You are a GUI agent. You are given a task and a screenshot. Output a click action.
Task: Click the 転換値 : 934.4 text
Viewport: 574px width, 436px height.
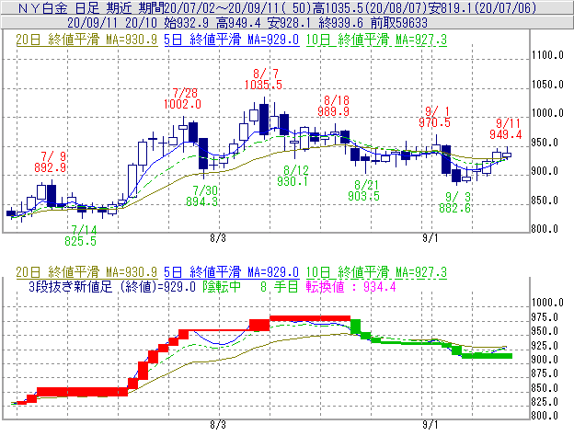pyautogui.click(x=351, y=286)
